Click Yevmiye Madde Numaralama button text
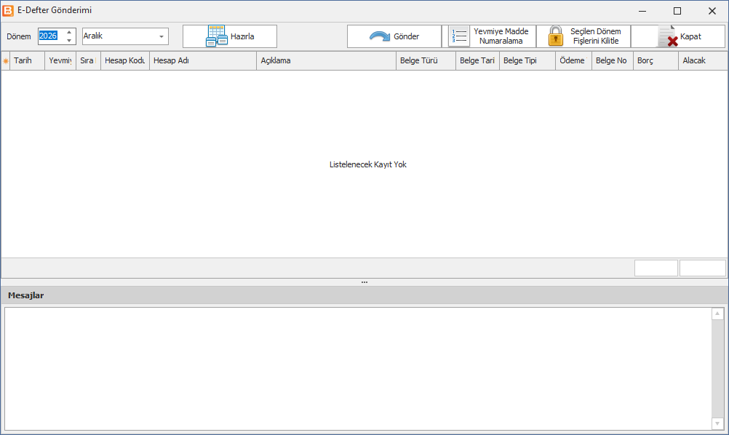The width and height of the screenshot is (729, 435). (x=501, y=36)
